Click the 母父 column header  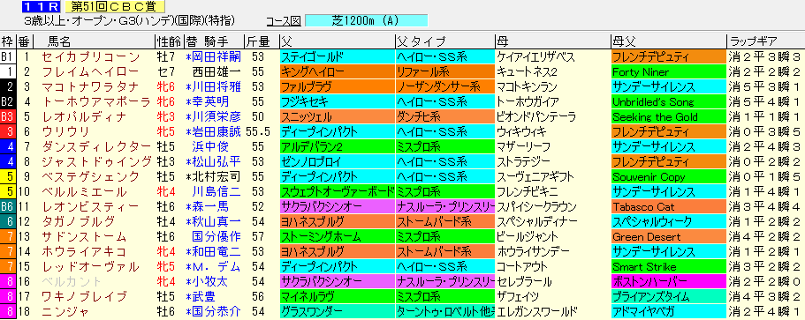click(x=623, y=41)
